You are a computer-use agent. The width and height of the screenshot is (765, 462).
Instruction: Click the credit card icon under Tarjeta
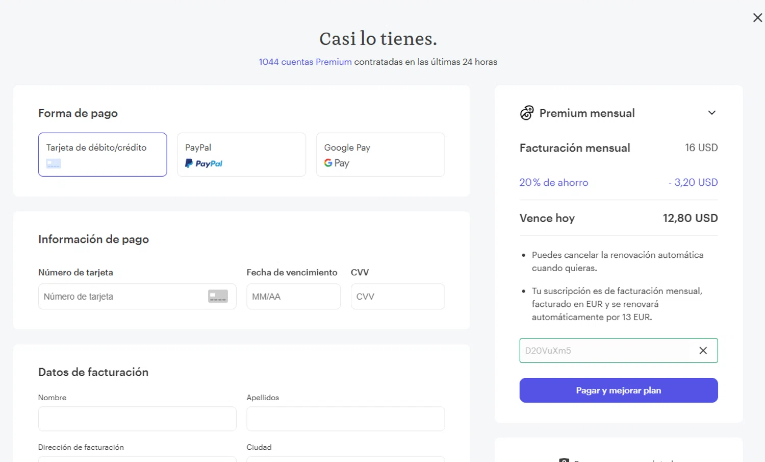pos(54,163)
